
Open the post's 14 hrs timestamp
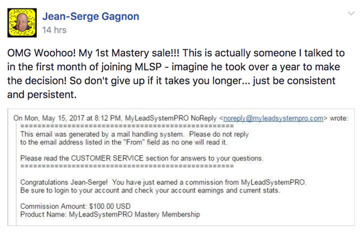click(54, 30)
